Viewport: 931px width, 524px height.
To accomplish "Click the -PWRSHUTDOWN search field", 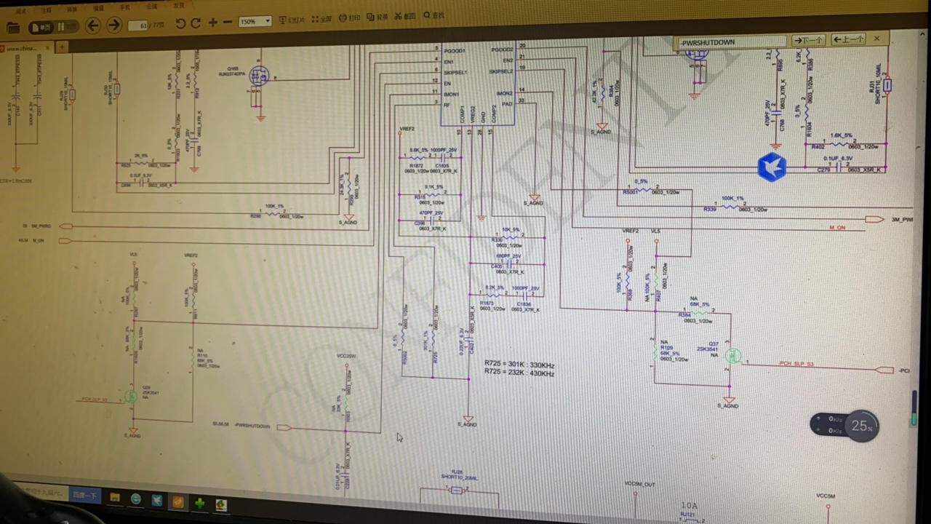I will (x=732, y=42).
